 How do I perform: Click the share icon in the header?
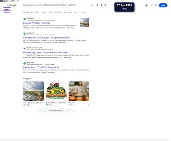click(x=152, y=5)
